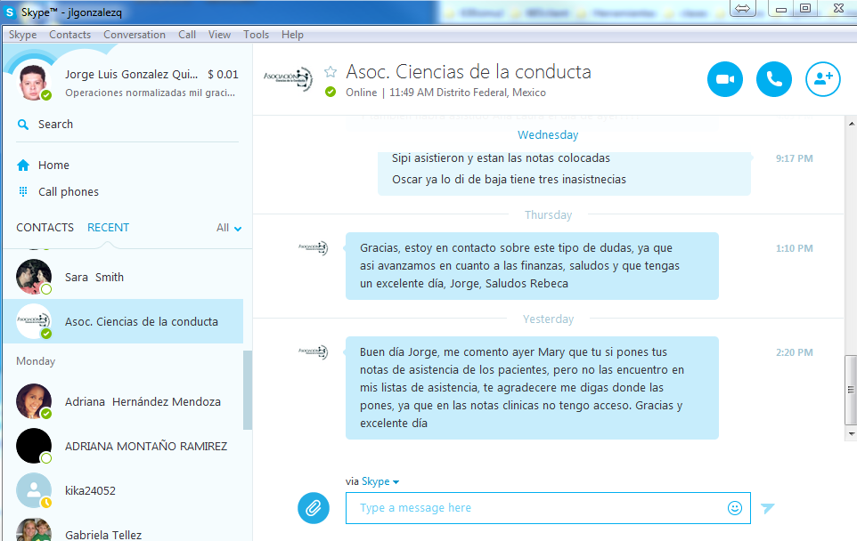857x541 pixels.
Task: Click Sara Smith's avatar
Action: (34, 277)
